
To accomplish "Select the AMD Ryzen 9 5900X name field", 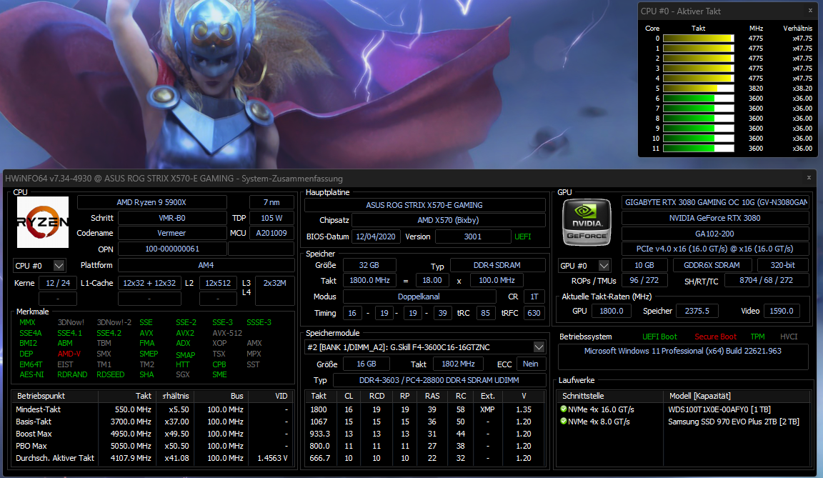I will click(151, 202).
